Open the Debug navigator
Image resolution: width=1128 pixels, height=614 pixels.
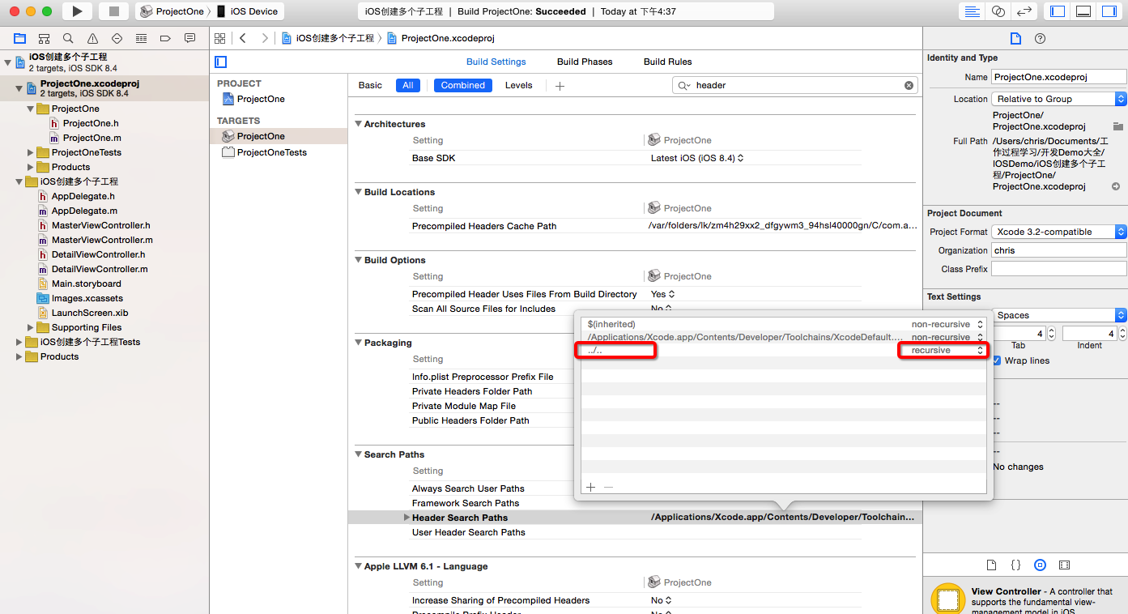(141, 38)
